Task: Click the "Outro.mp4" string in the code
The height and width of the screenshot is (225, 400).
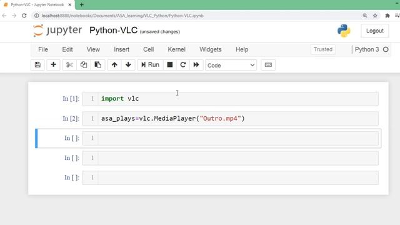Action: [221, 119]
